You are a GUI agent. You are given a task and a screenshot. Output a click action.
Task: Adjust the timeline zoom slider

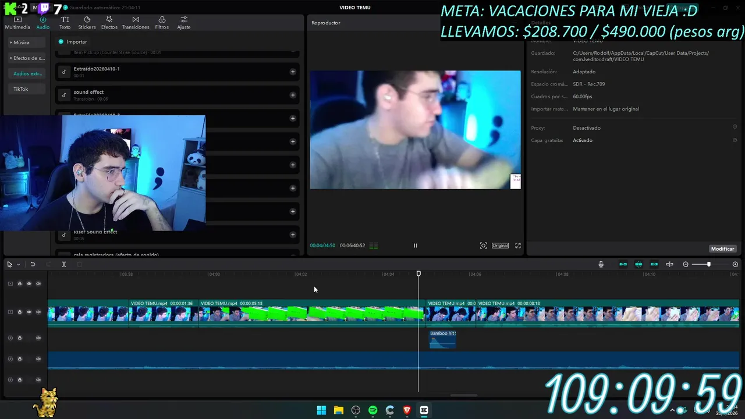708,264
